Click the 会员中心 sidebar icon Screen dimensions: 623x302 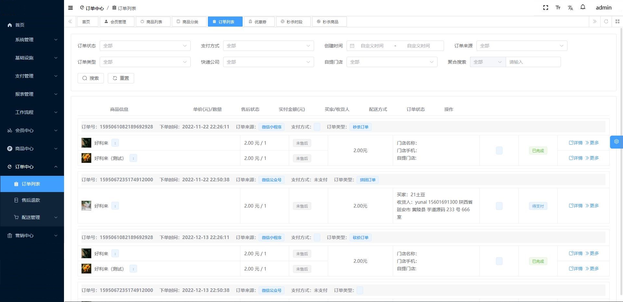10,130
